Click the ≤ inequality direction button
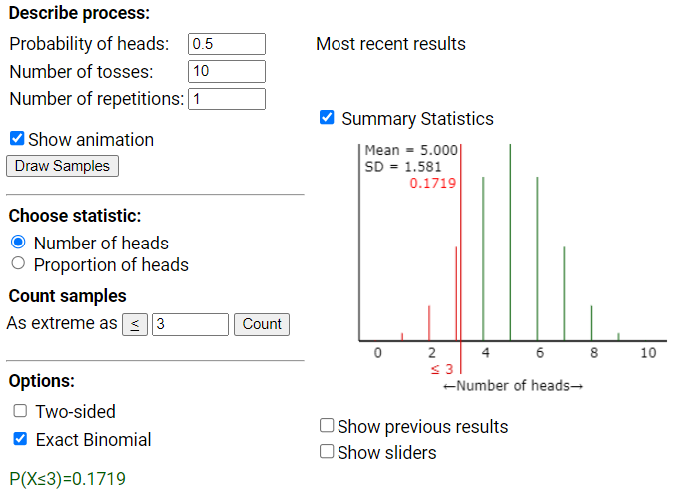The image size is (678, 490). pyautogui.click(x=135, y=324)
